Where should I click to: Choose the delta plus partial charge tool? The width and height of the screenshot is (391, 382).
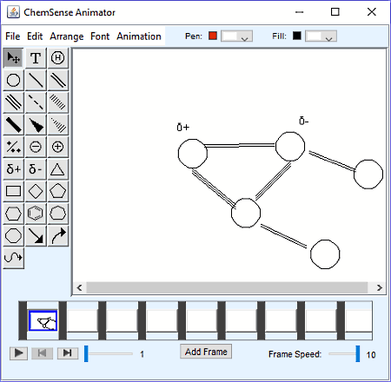click(x=13, y=169)
